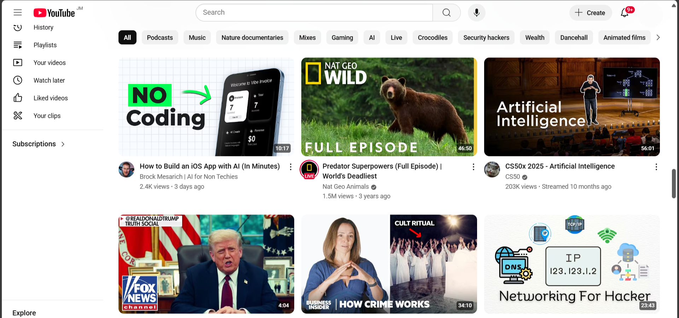679x318 pixels.
Task: Open Playlists in the sidebar
Action: pyautogui.click(x=45, y=45)
